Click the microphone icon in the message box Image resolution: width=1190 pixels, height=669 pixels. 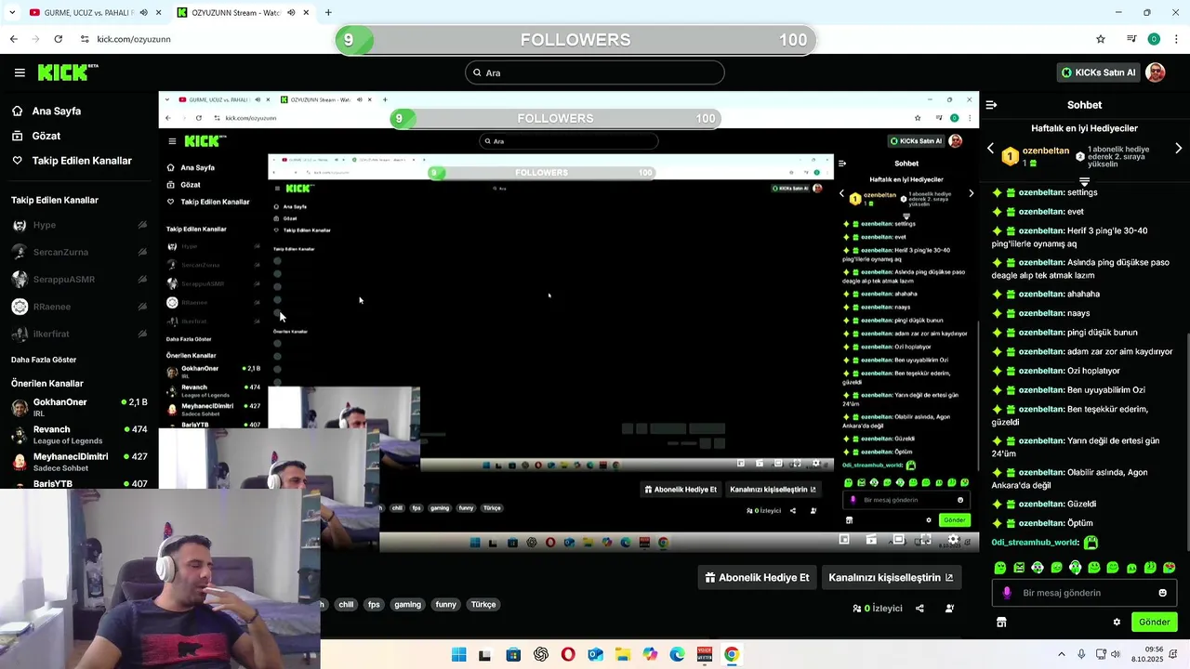pos(1007,593)
